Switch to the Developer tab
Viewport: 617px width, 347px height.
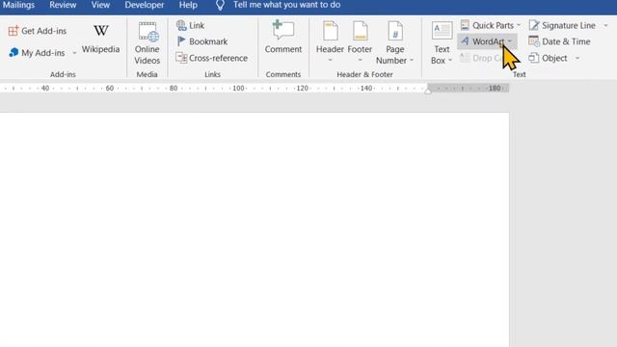[x=145, y=5]
